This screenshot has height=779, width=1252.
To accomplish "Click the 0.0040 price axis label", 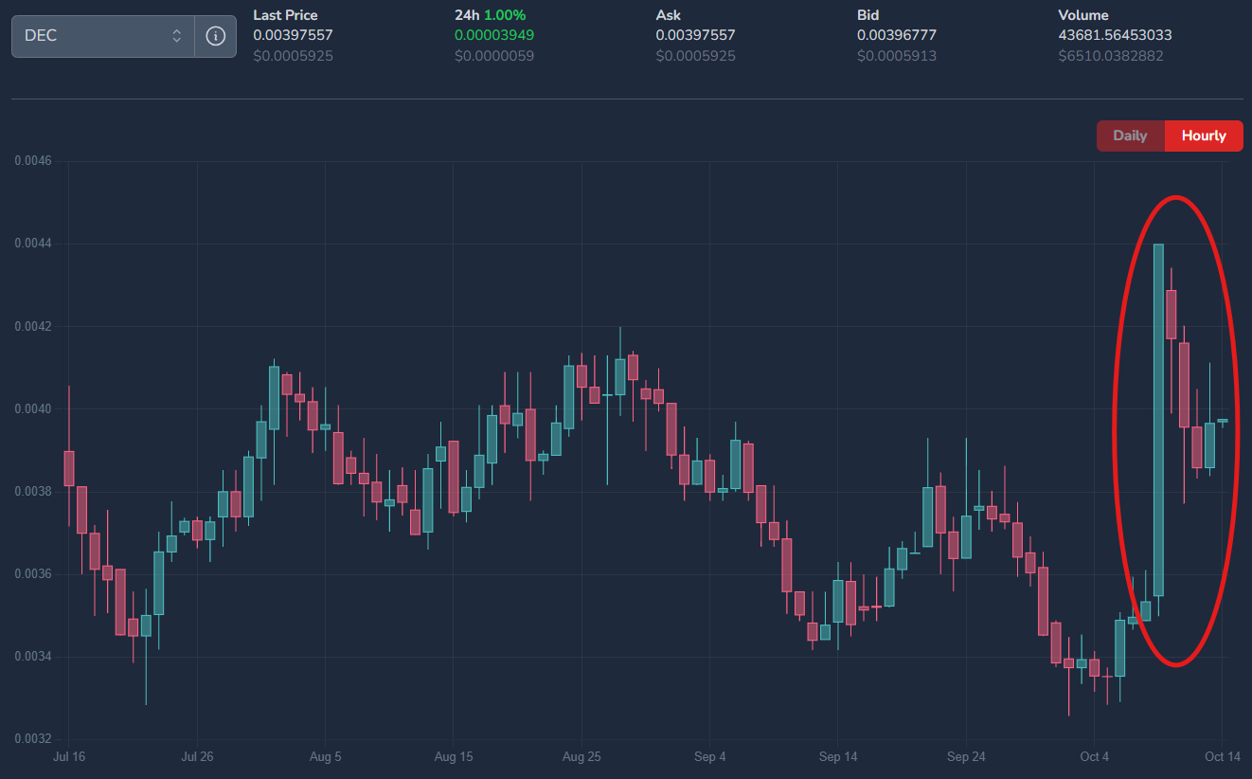I will (33, 409).
